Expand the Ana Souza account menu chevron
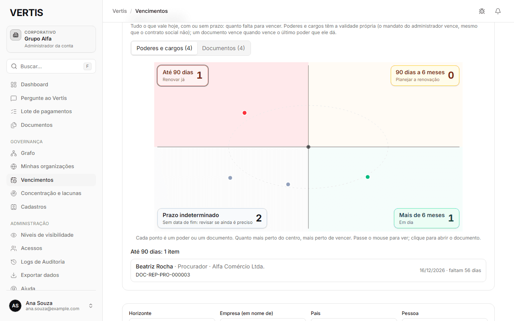The width and height of the screenshot is (514, 321). point(91,306)
